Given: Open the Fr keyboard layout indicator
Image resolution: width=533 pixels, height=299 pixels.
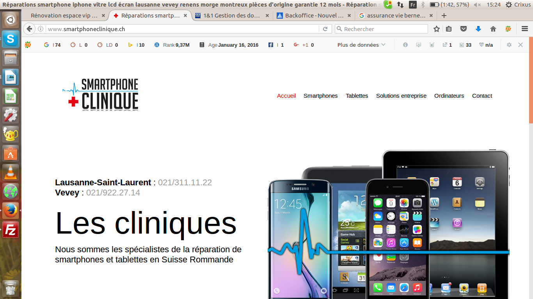Looking at the screenshot, I should (x=412, y=5).
